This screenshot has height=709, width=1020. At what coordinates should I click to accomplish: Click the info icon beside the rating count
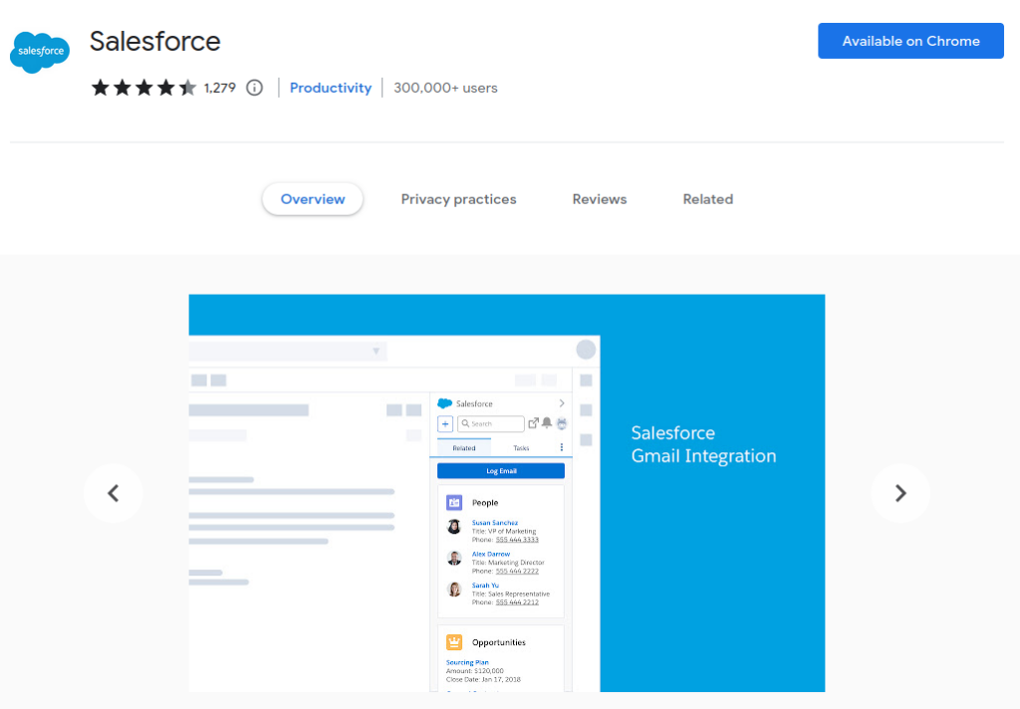click(254, 88)
